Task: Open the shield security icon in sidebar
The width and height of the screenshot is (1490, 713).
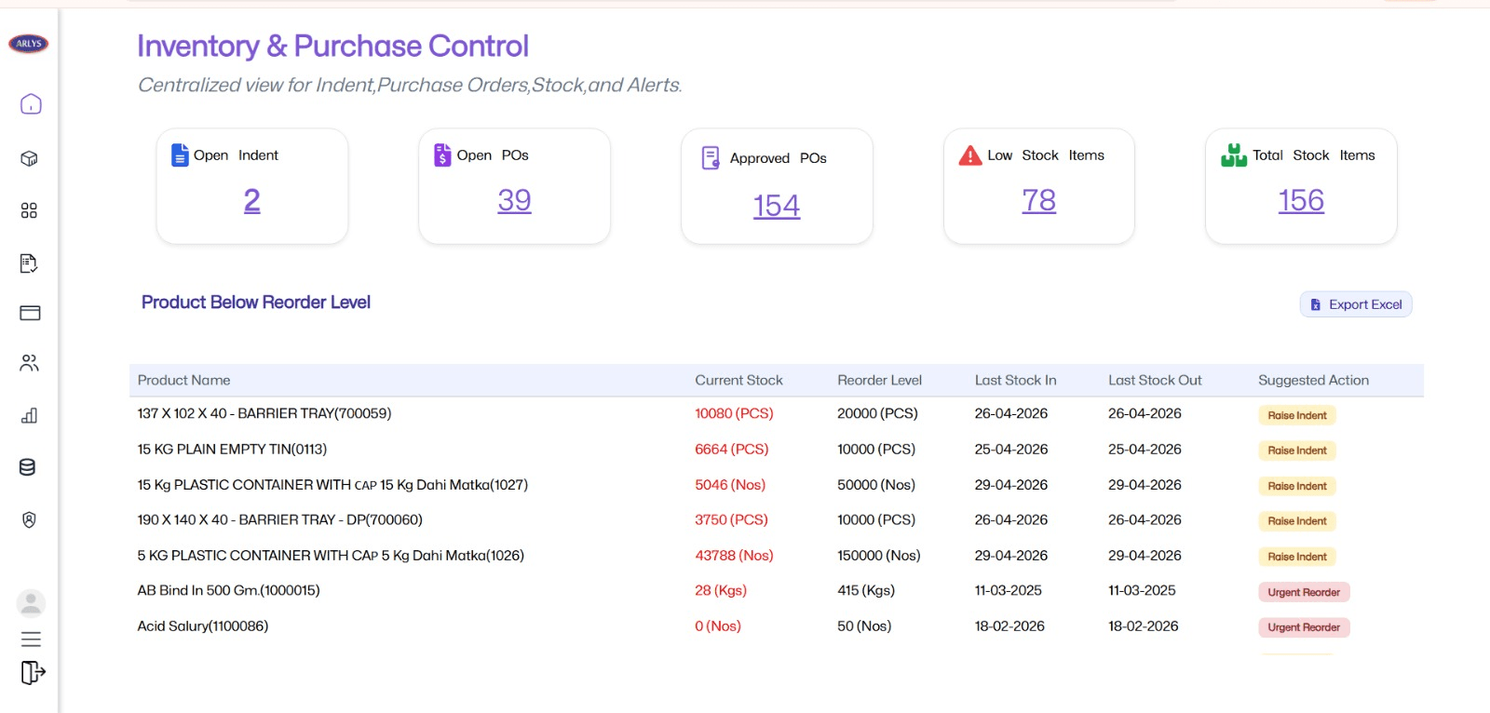Action: 29,519
